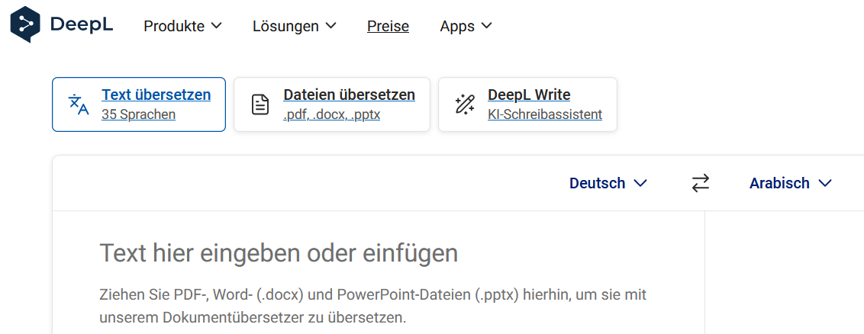Click the KI-Schreibassistent subtitle

click(x=544, y=114)
